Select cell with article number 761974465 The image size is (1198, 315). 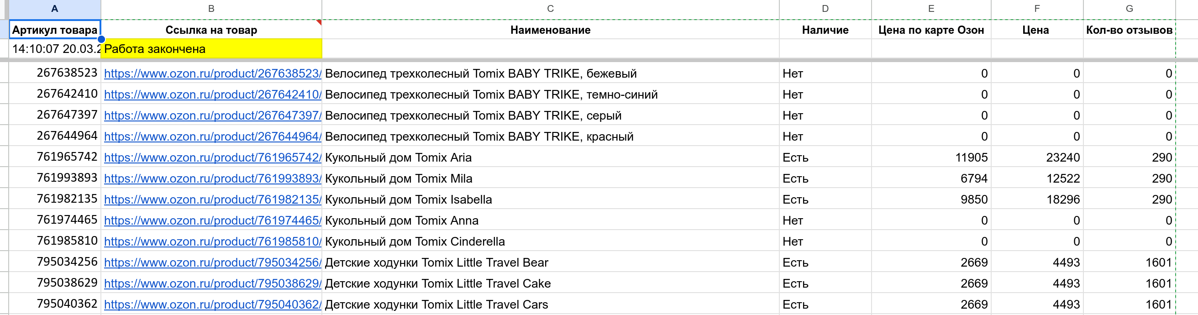click(x=55, y=220)
